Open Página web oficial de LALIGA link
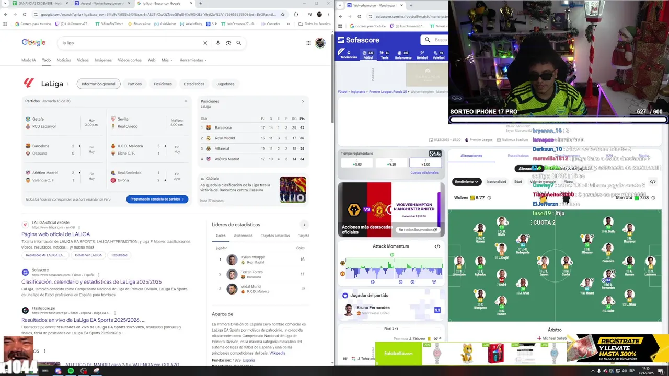Image resolution: width=669 pixels, height=376 pixels. pos(55,234)
